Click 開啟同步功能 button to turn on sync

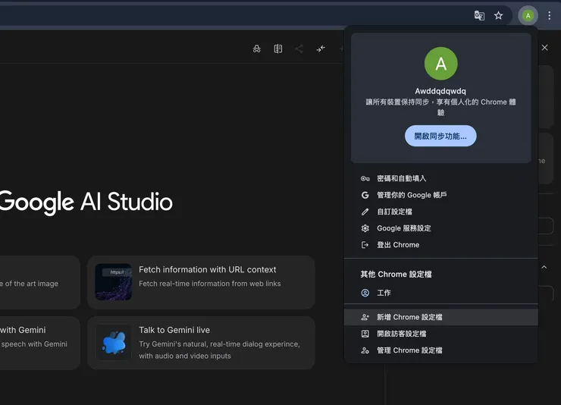pos(440,137)
